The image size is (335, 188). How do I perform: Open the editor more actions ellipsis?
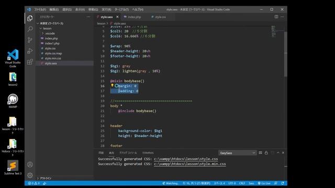(x=282, y=17)
